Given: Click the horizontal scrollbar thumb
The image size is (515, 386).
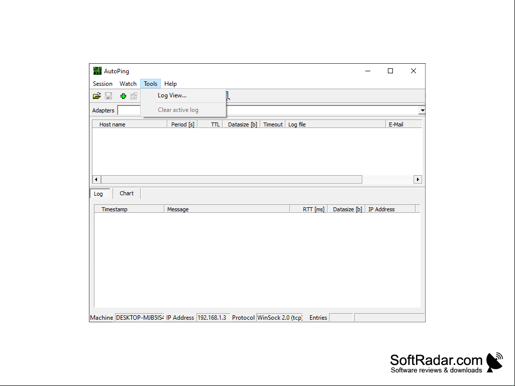Looking at the screenshot, I should pyautogui.click(x=232, y=180).
